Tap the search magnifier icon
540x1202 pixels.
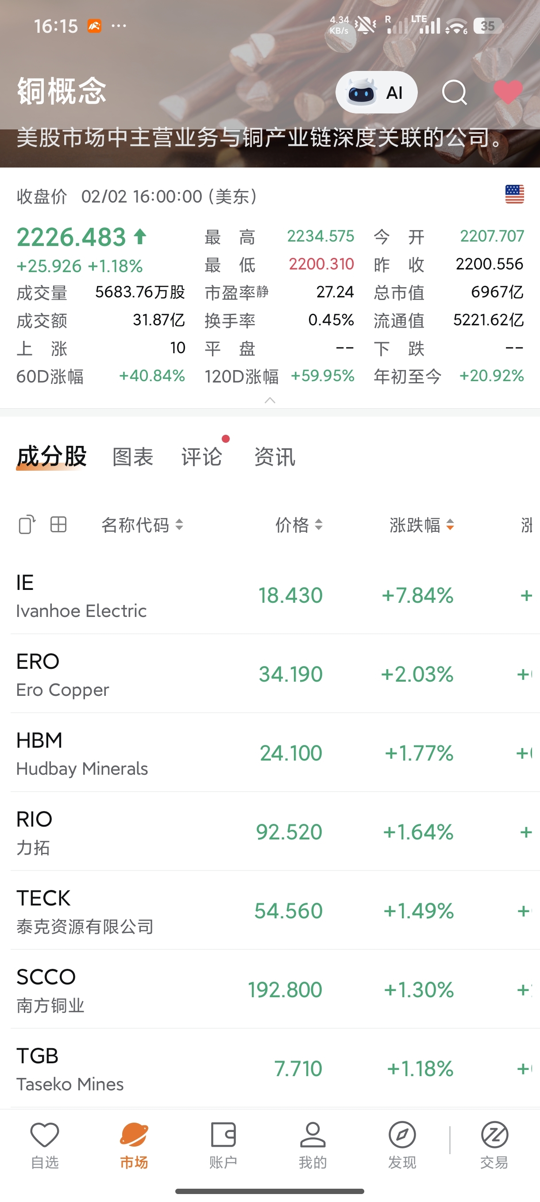point(454,92)
